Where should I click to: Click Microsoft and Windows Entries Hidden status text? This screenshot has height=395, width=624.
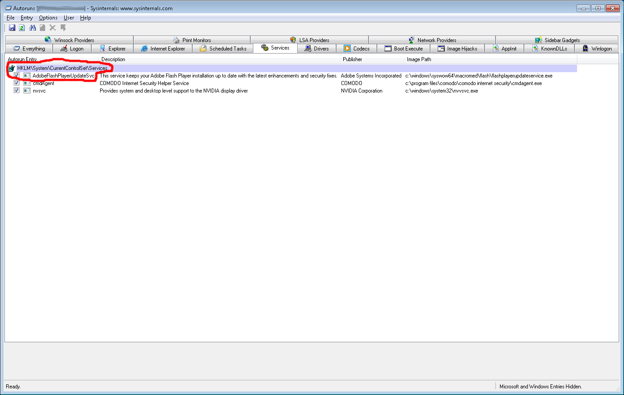(541, 387)
